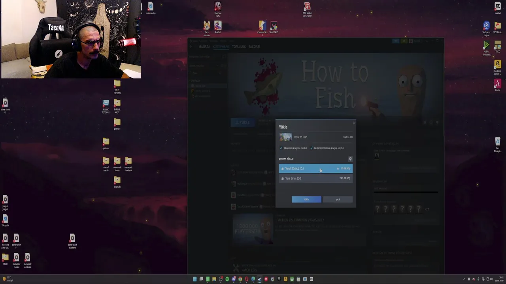Open Google Chrome from taskbar
The height and width of the screenshot is (284, 506).
(240, 279)
